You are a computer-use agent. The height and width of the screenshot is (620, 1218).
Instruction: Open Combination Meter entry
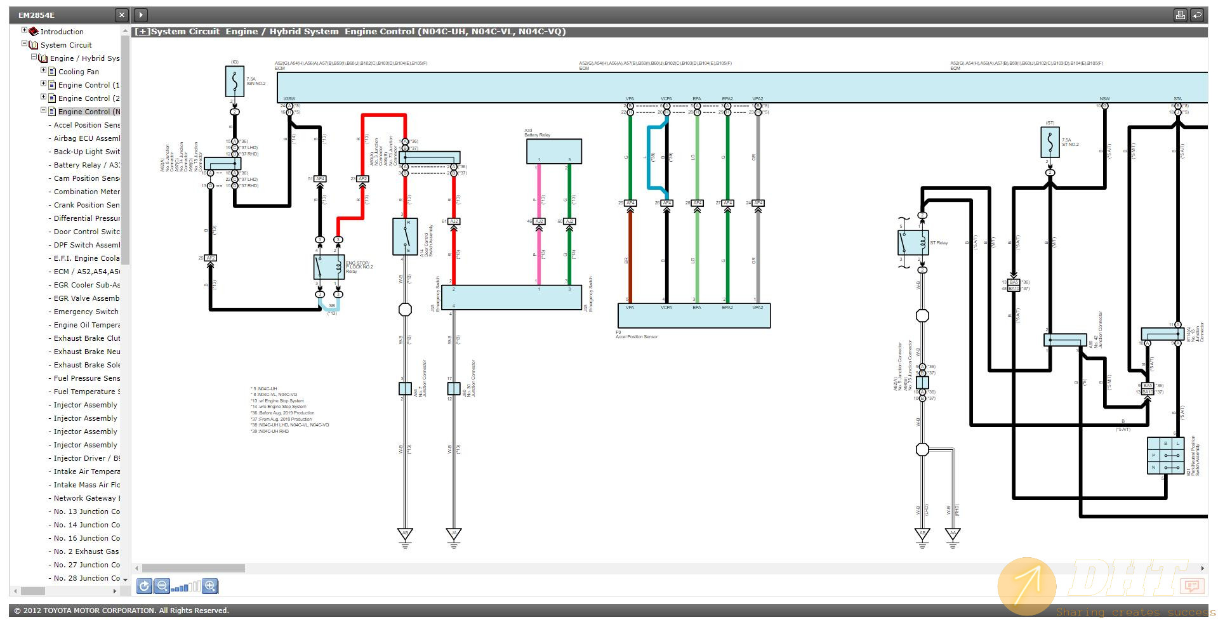[x=87, y=192]
